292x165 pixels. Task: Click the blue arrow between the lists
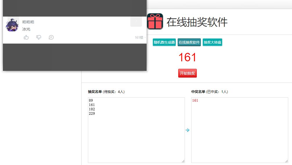188,130
